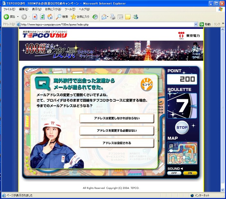Click the 100Mドルの夜景 campaign banner

tap(111, 51)
